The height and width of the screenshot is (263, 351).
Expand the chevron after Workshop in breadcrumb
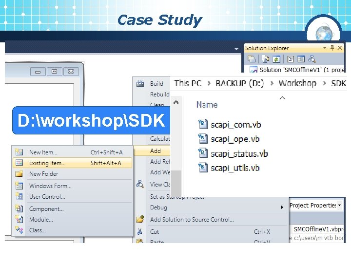tap(324, 83)
